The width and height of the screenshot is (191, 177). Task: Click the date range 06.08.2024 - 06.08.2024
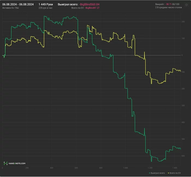click(x=18, y=4)
